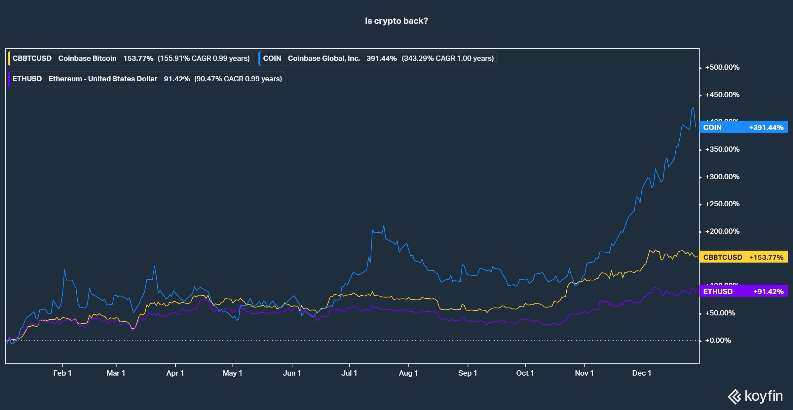
Task: Click the 'Feb 1' date axis label
Action: tap(62, 373)
